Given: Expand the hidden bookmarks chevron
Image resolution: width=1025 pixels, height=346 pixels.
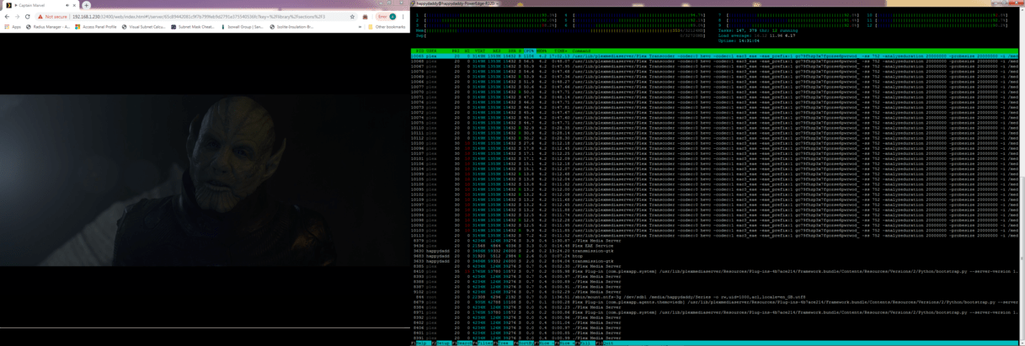Looking at the screenshot, I should pyautogui.click(x=360, y=27).
